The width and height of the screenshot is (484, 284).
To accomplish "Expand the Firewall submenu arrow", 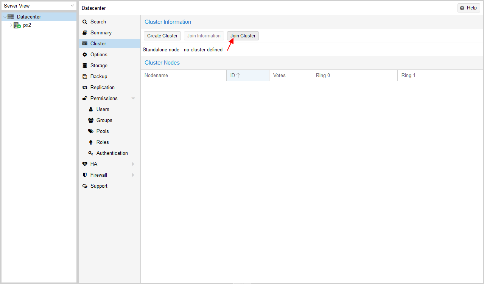I will coord(133,175).
